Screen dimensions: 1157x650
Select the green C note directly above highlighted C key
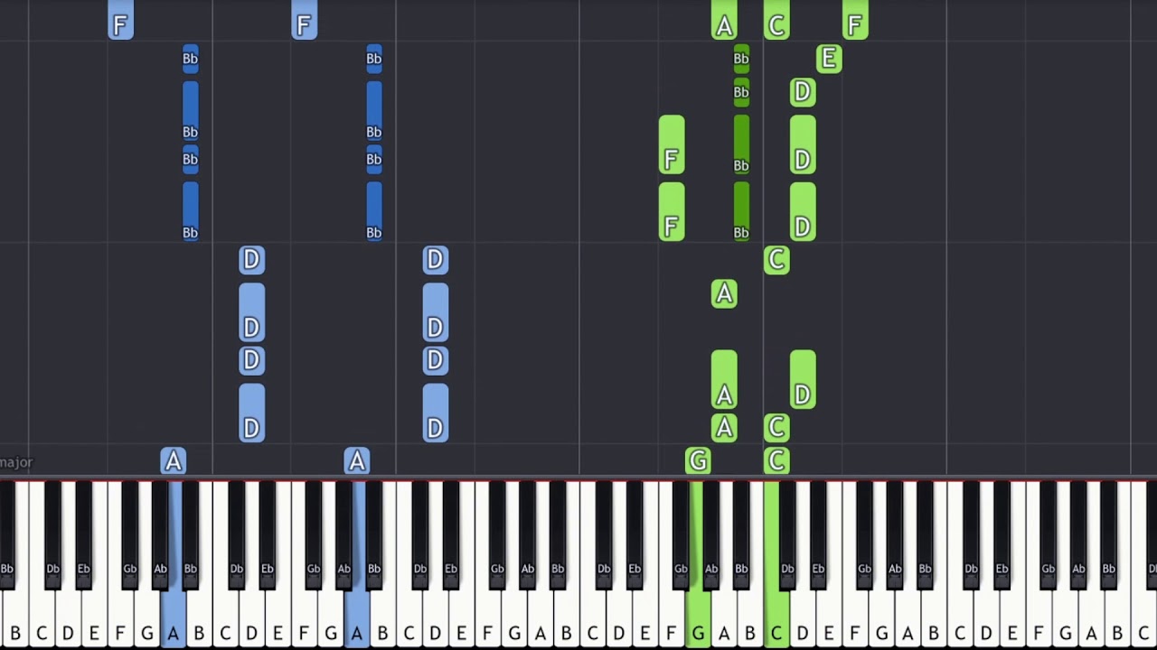pyautogui.click(x=776, y=461)
